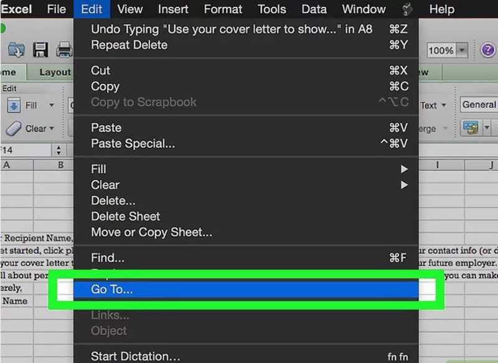Screen dimensions: 498x363
Task: Click the currency number format icon
Action: pos(470,128)
